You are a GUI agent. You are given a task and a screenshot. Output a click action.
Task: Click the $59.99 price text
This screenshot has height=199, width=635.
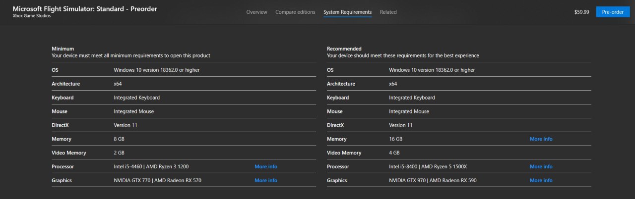pyautogui.click(x=581, y=12)
